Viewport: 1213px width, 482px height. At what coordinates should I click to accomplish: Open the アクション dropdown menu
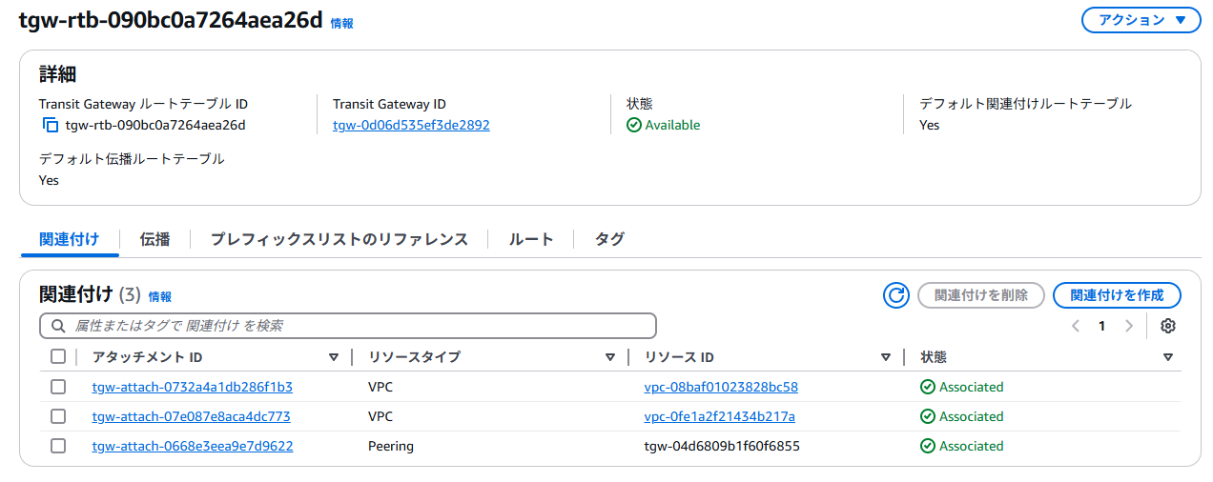click(x=1141, y=20)
